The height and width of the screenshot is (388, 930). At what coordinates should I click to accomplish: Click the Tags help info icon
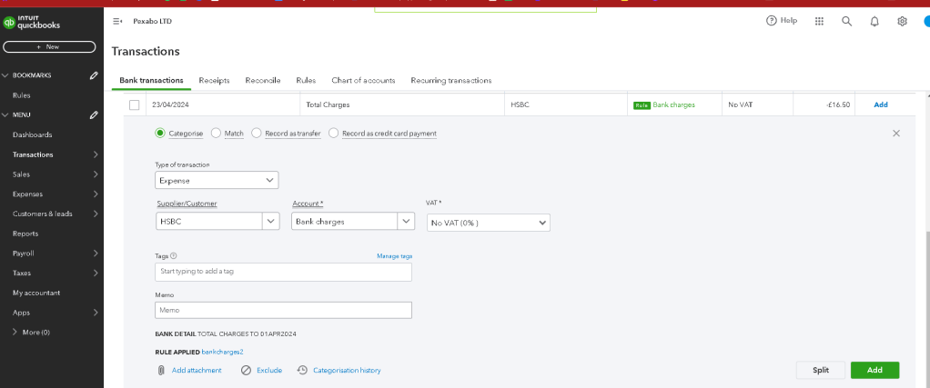(174, 256)
